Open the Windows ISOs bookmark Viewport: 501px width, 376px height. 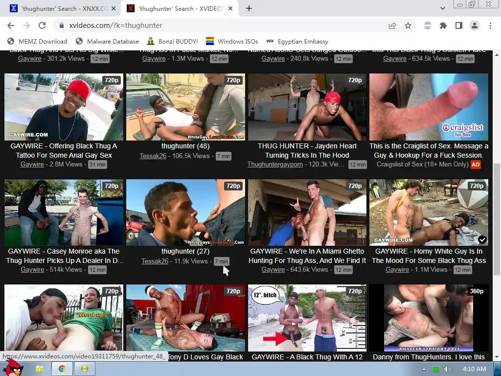pos(232,42)
